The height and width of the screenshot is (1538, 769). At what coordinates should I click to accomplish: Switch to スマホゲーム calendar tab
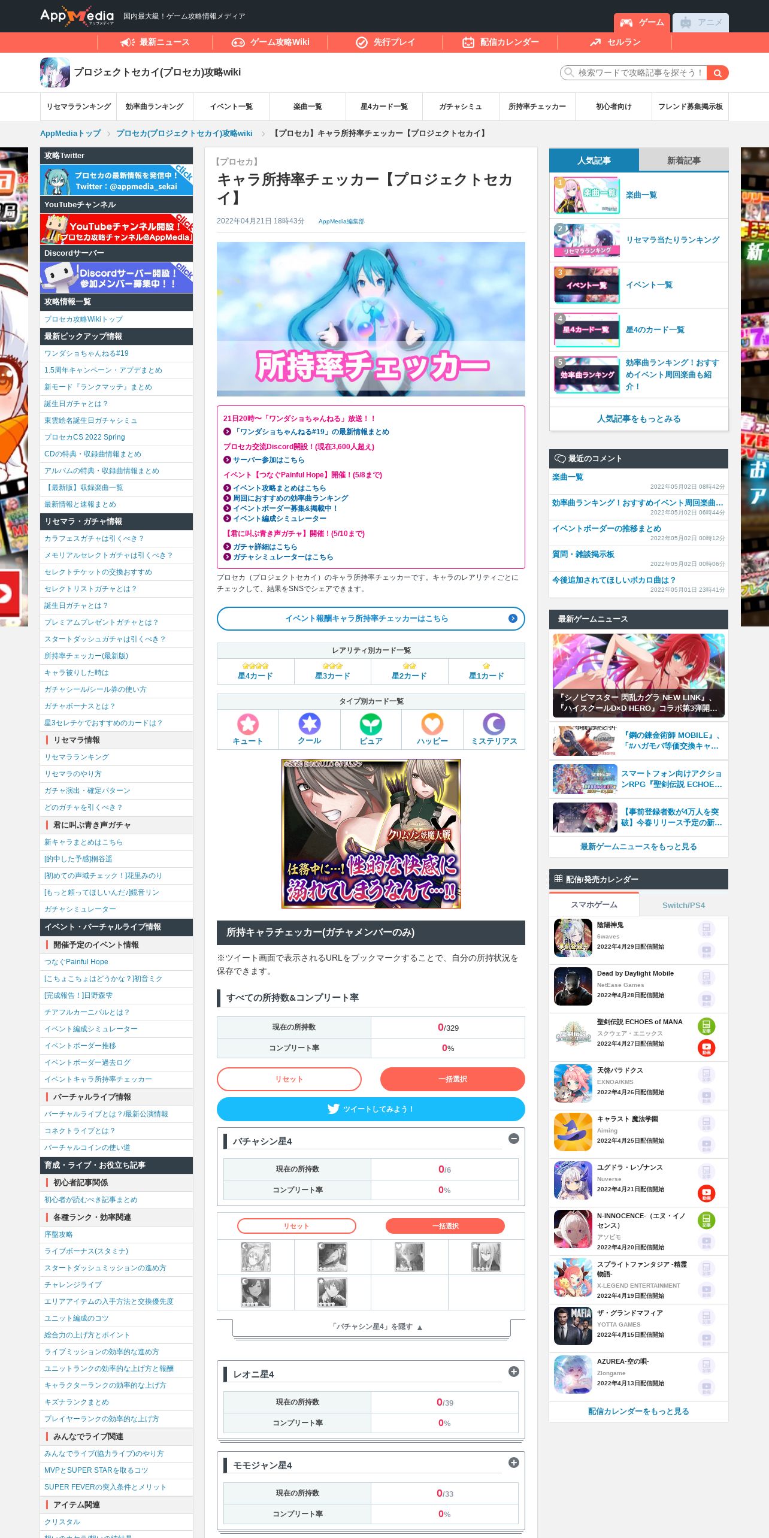pyautogui.click(x=594, y=904)
